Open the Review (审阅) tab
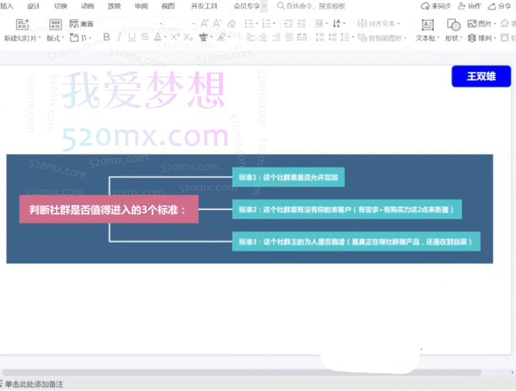The height and width of the screenshot is (391, 516). 142,6
